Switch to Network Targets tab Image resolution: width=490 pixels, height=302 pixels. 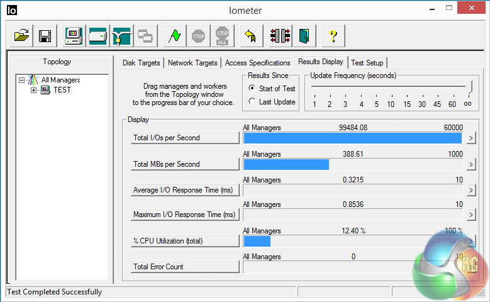click(x=192, y=63)
